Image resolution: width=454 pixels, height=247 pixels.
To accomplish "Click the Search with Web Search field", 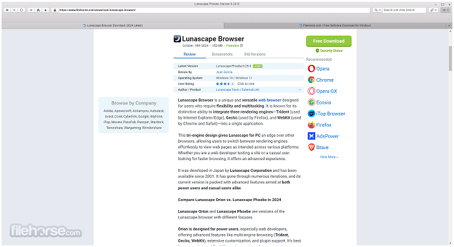I will (x=404, y=10).
